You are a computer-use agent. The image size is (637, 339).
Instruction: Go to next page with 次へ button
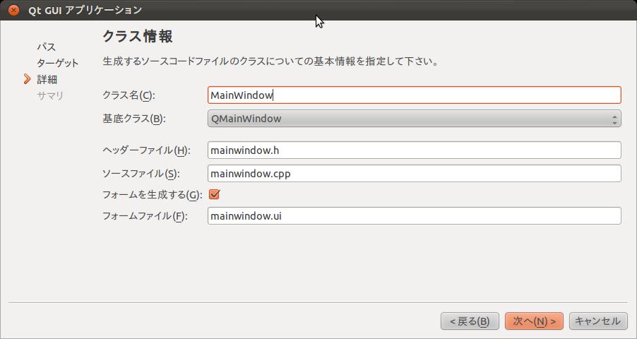534,321
